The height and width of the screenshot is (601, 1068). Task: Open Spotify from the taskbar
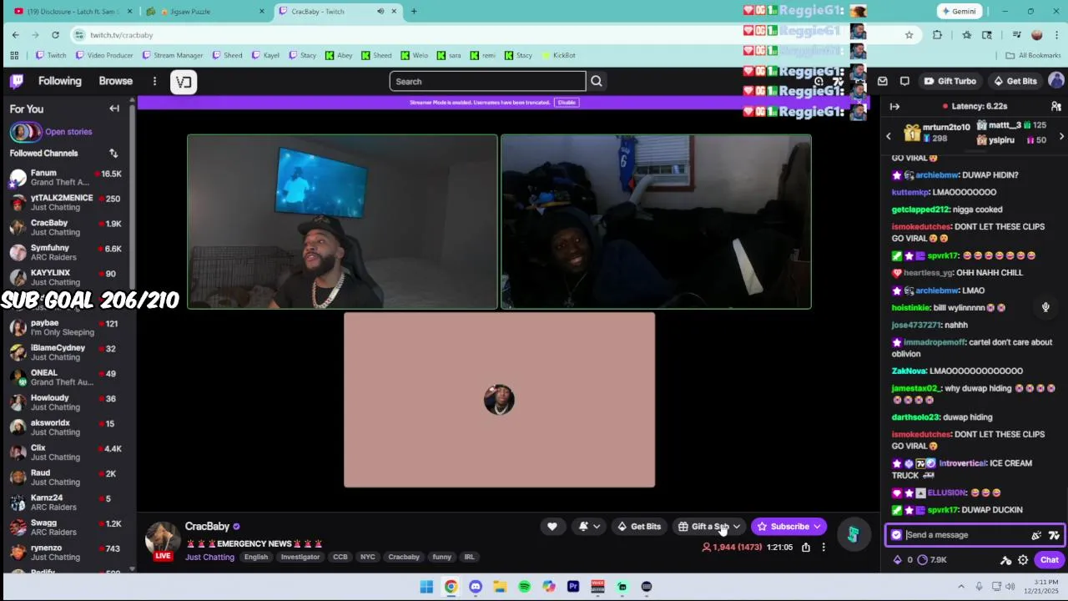[x=524, y=587]
